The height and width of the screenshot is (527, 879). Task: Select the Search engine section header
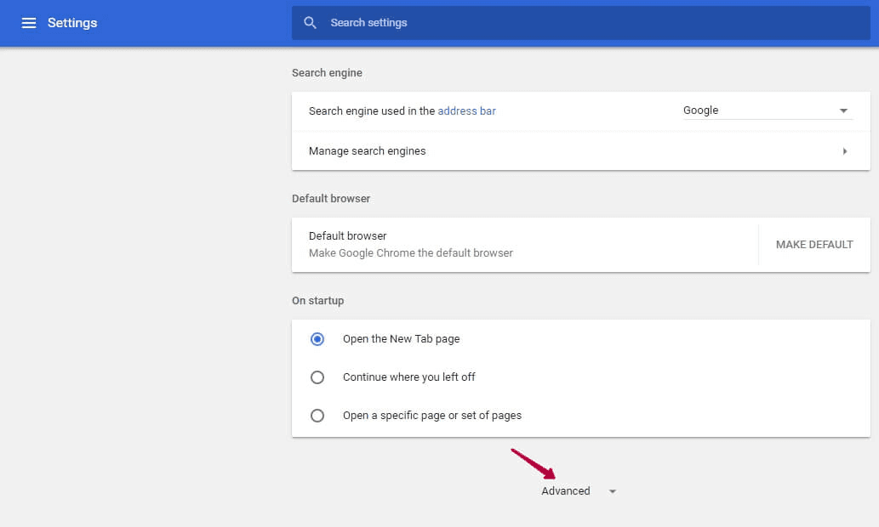pos(327,73)
